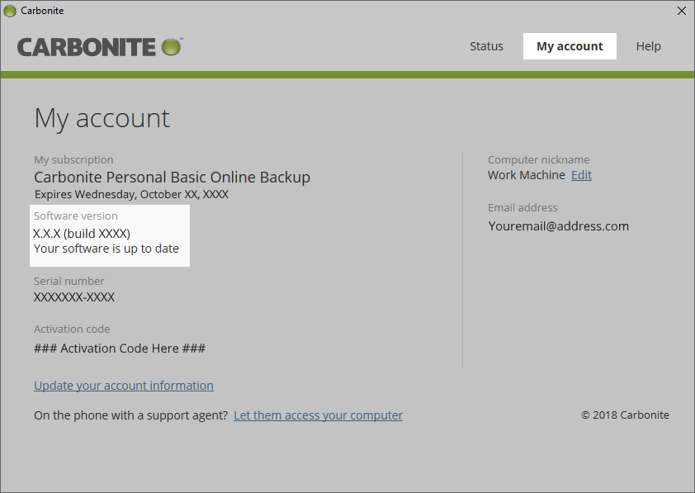Click the green Carbonite logo orb

(171, 46)
